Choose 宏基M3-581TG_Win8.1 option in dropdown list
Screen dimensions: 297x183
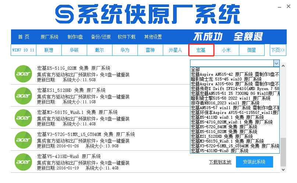[235, 141]
